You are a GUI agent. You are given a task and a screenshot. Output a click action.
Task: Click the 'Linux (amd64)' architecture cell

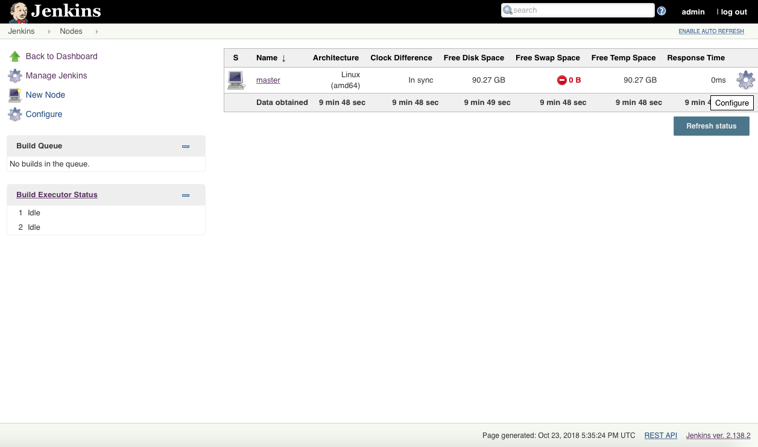(x=346, y=80)
